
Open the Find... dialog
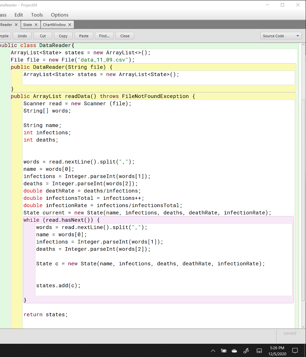[x=105, y=36]
